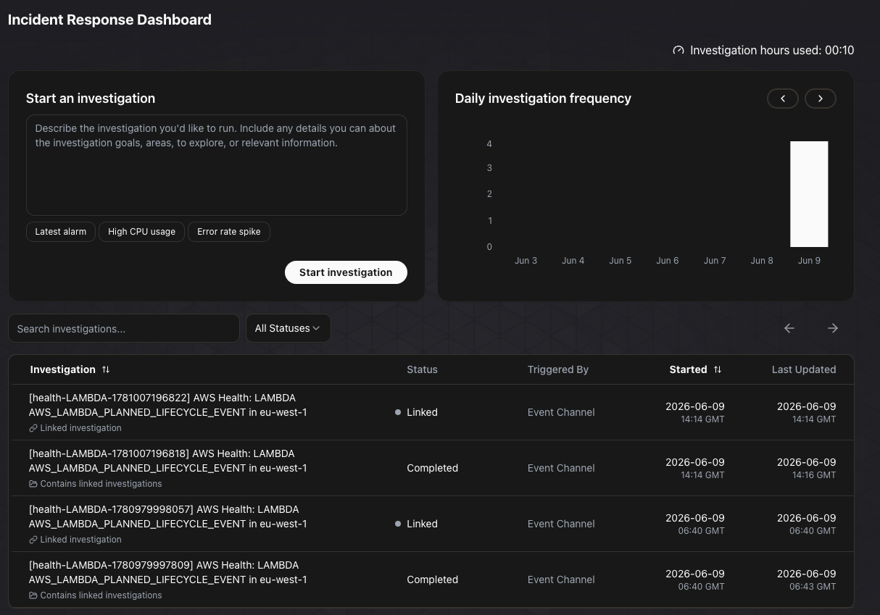Select the High CPU usage suggestion chip
880x615 pixels.
[141, 232]
